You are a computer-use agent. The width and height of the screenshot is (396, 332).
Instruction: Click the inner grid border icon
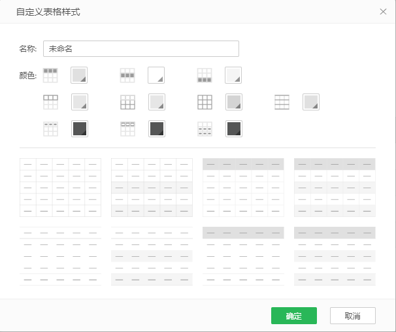pos(127,102)
